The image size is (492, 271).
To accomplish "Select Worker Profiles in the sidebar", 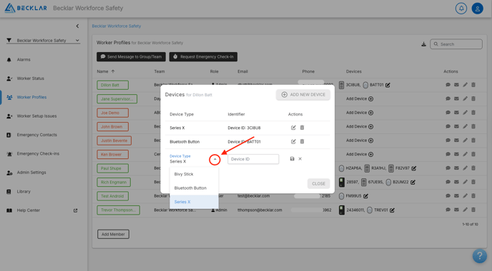I will 31,97.
